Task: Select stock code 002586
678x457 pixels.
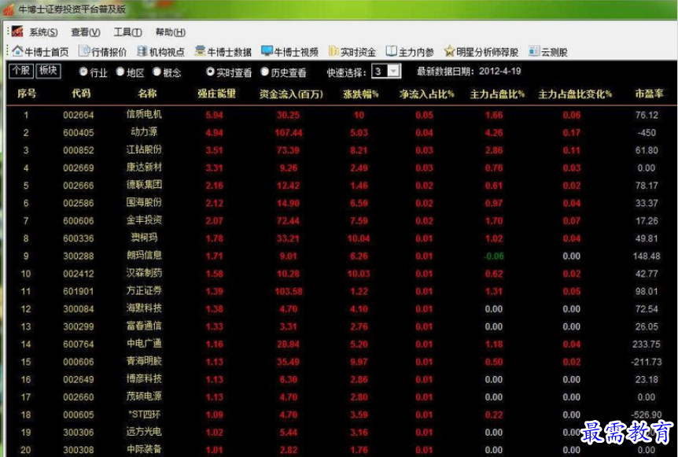Action: (79, 203)
